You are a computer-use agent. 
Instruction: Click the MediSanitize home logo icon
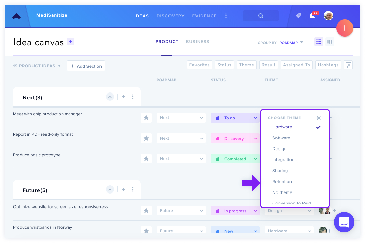tap(16, 16)
